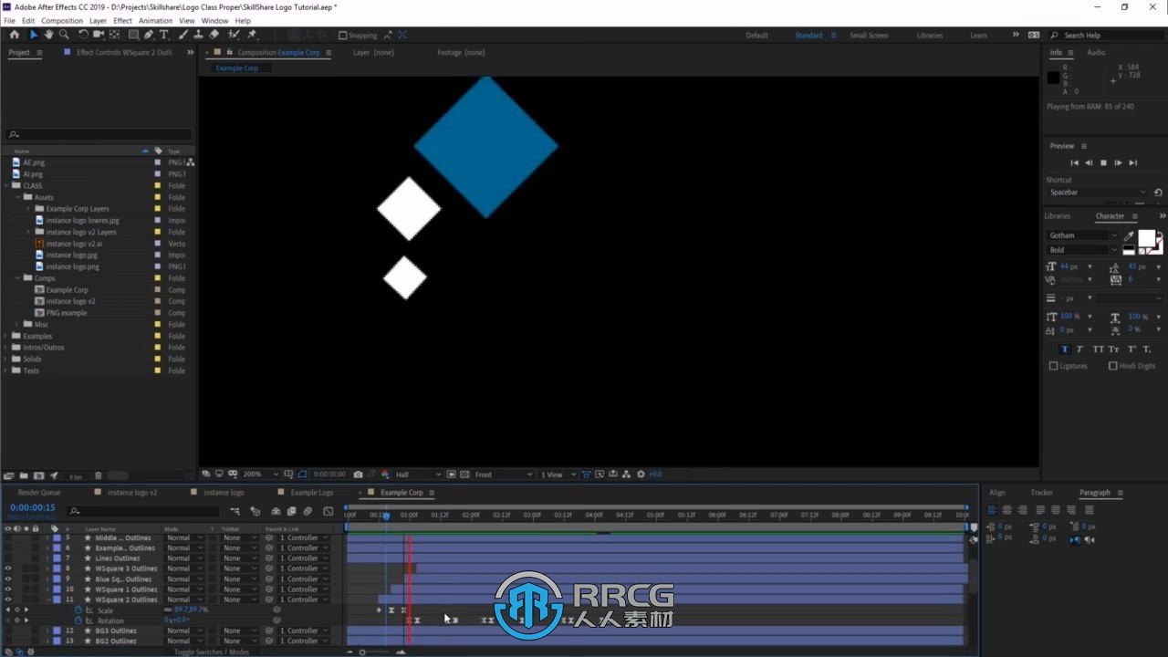Image resolution: width=1168 pixels, height=657 pixels.
Task: Select the Eraser tool
Action: tap(214, 35)
